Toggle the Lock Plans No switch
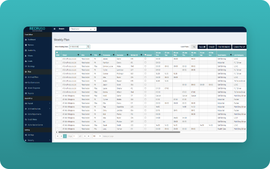This screenshot has height=169, width=270. point(193,47)
